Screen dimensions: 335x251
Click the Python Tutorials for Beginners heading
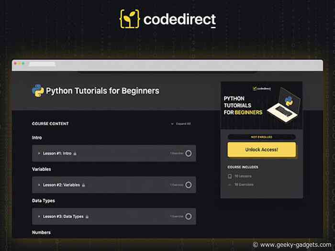[103, 91]
